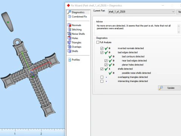Click the green check beside shells detected
181x136 pixels.
(106, 69)
